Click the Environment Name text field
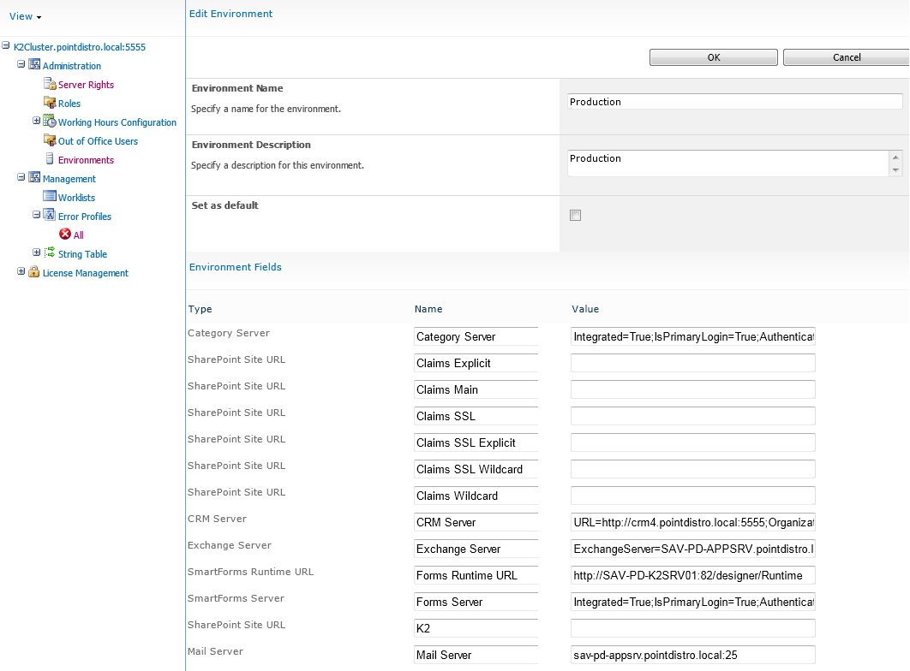910x671 pixels. 734,102
